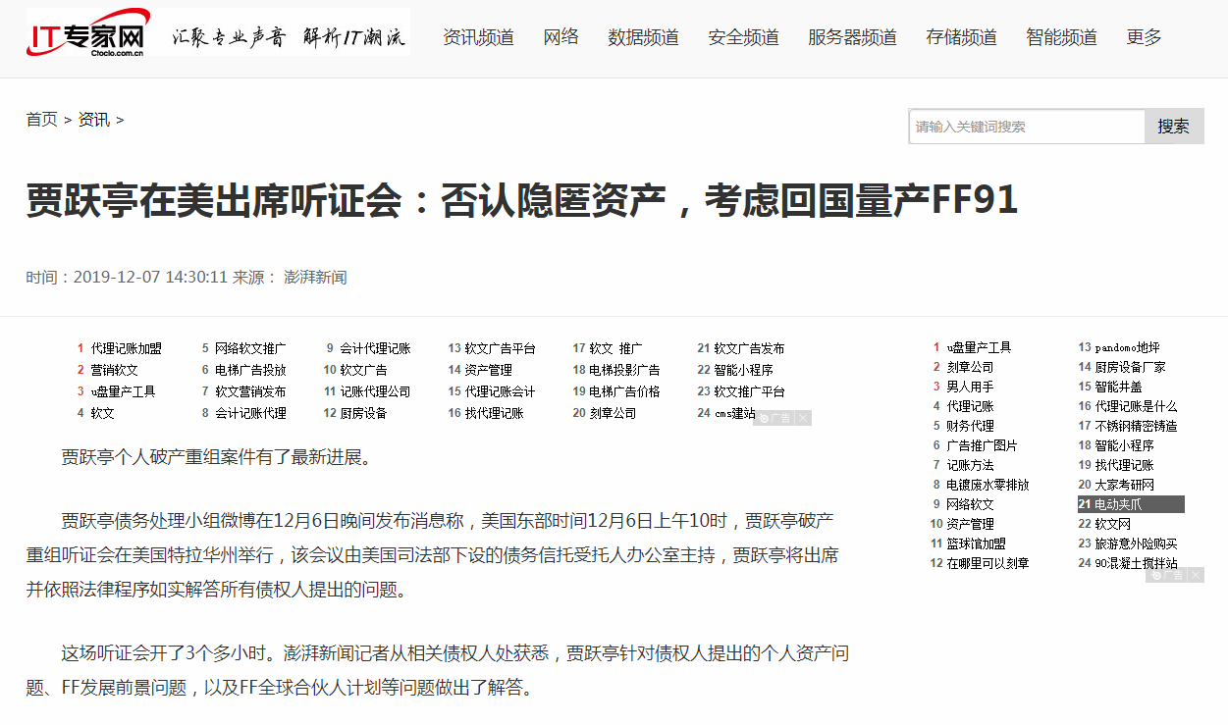Open the 电镀废水零排放 sidebar link
This screenshot has height=725, width=1228.
[988, 485]
